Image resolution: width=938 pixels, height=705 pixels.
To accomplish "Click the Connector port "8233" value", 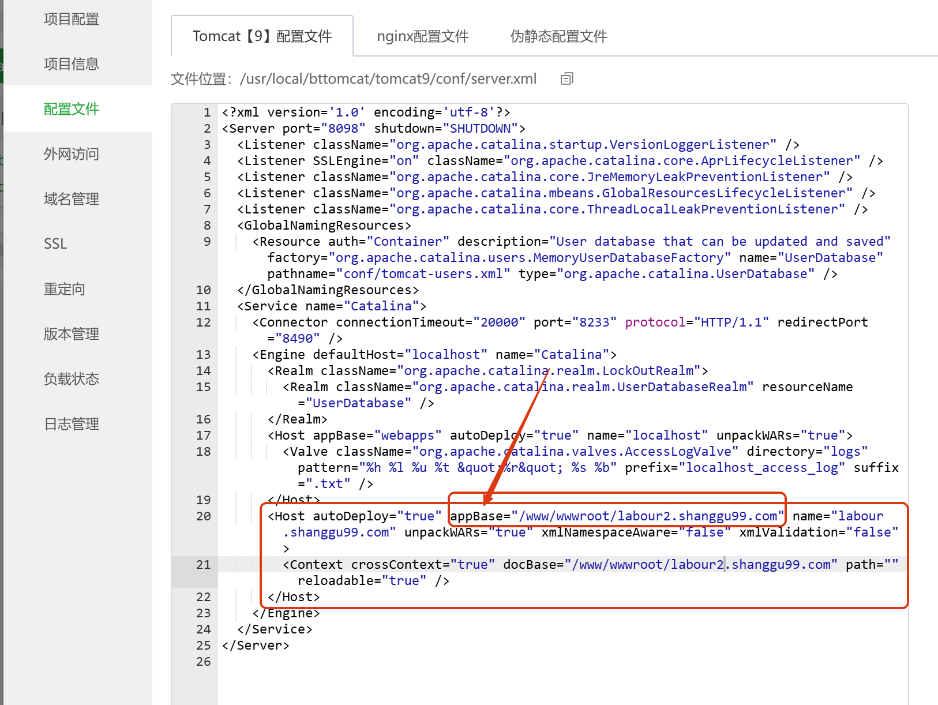I will click(x=594, y=322).
